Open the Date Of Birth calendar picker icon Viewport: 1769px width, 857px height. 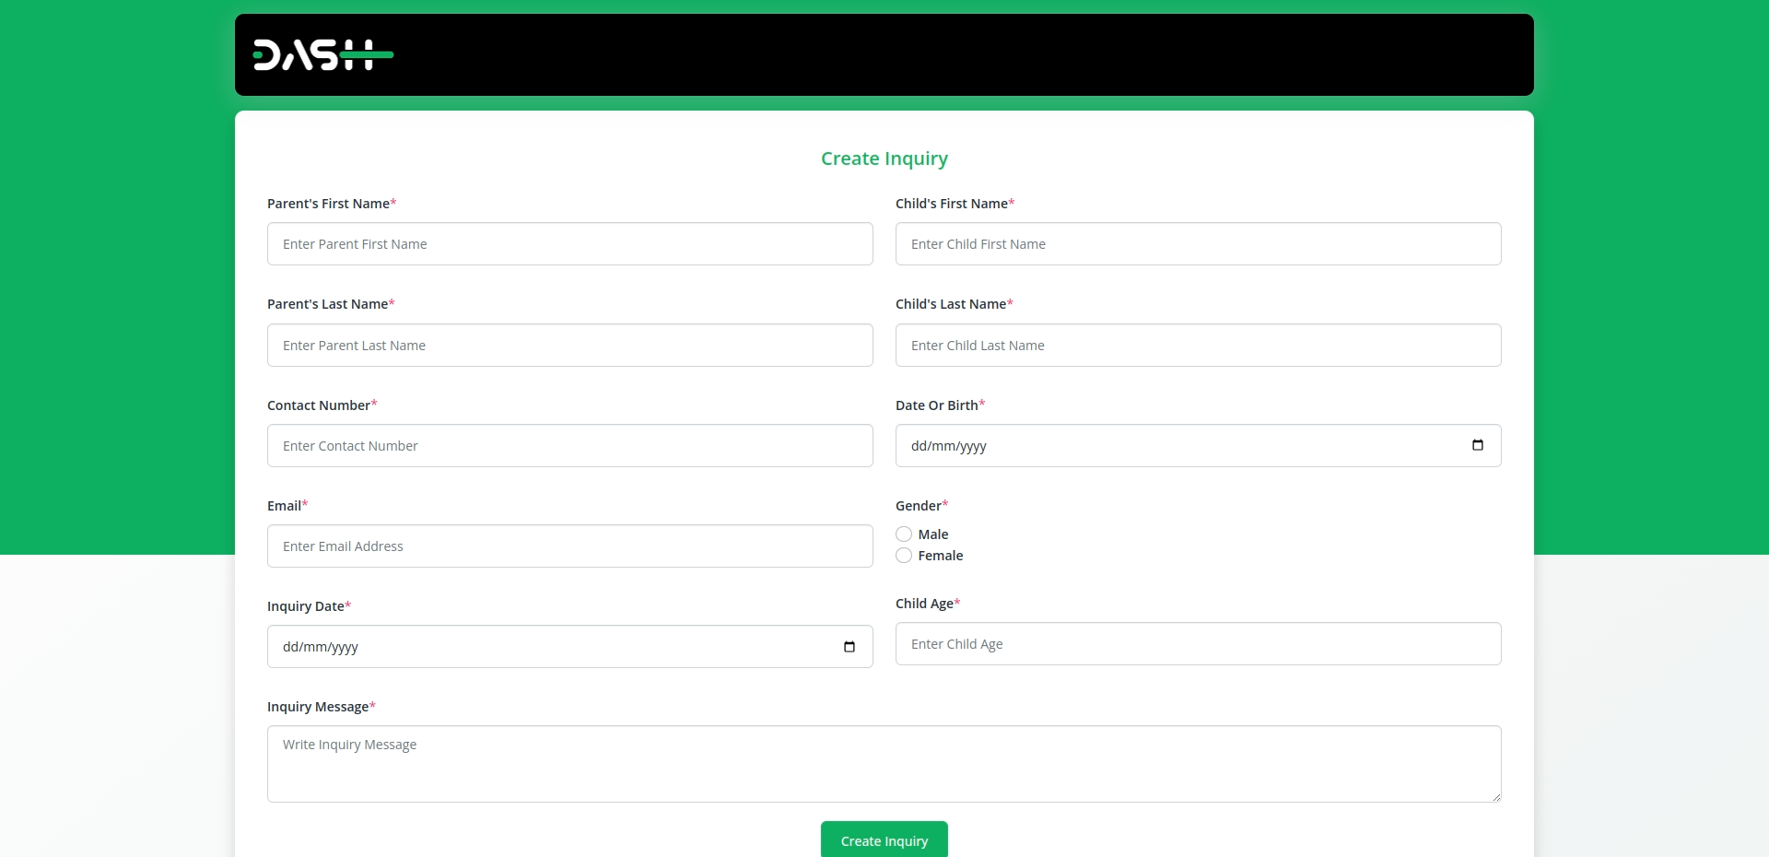click(x=1478, y=445)
